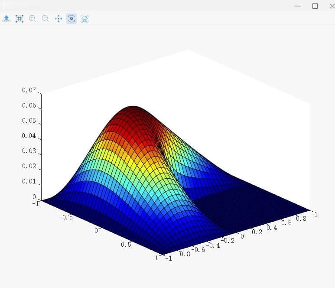Screen dimensions: 335x288
Task: Click the -0.6 axis tick label
Action: [x=198, y=249]
